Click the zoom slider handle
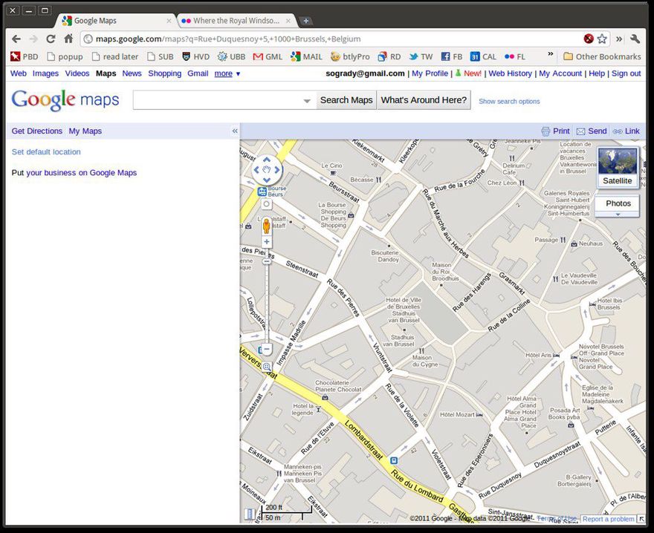Viewport: 654px width, 533px height. coord(267,261)
